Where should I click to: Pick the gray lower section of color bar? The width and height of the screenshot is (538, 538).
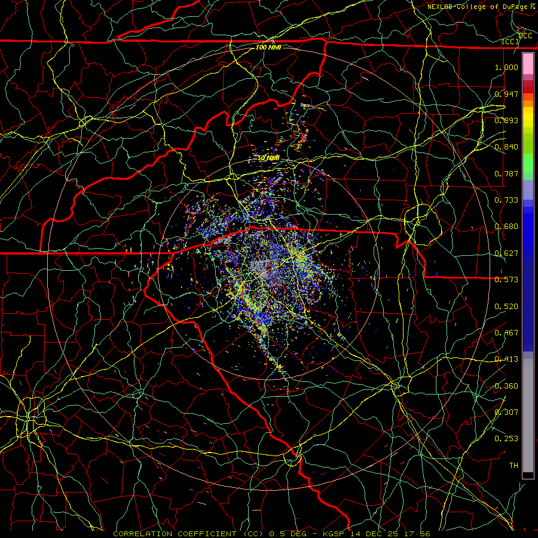tap(528, 415)
